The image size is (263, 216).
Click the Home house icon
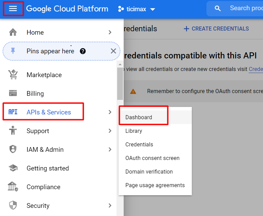pyautogui.click(x=13, y=32)
